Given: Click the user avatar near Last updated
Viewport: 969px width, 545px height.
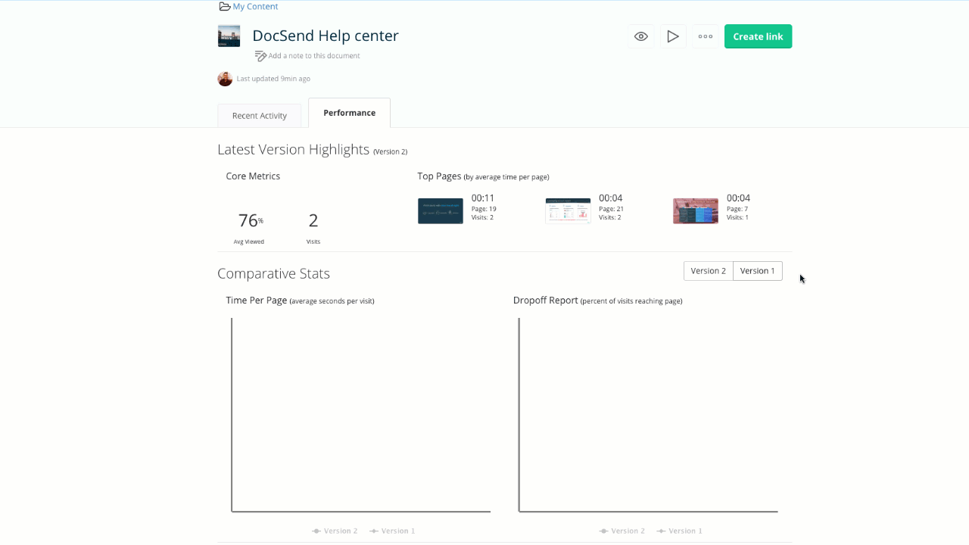Looking at the screenshot, I should 225,79.
